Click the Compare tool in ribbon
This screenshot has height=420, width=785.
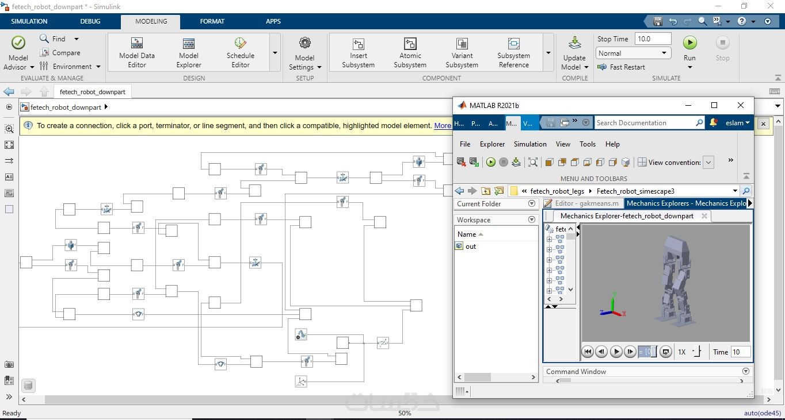(60, 52)
